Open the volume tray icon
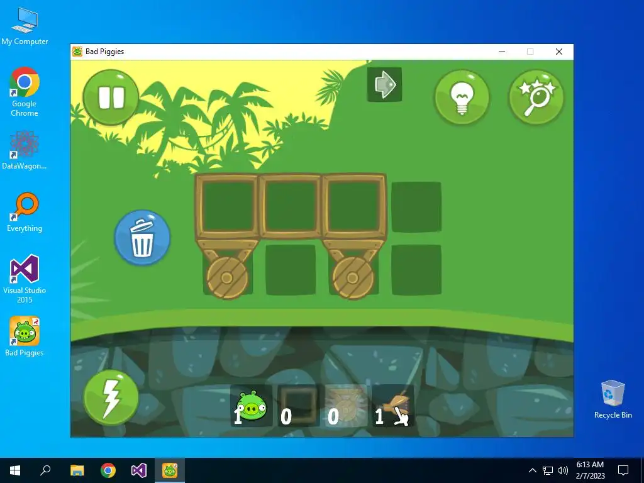The height and width of the screenshot is (483, 644). (x=563, y=470)
